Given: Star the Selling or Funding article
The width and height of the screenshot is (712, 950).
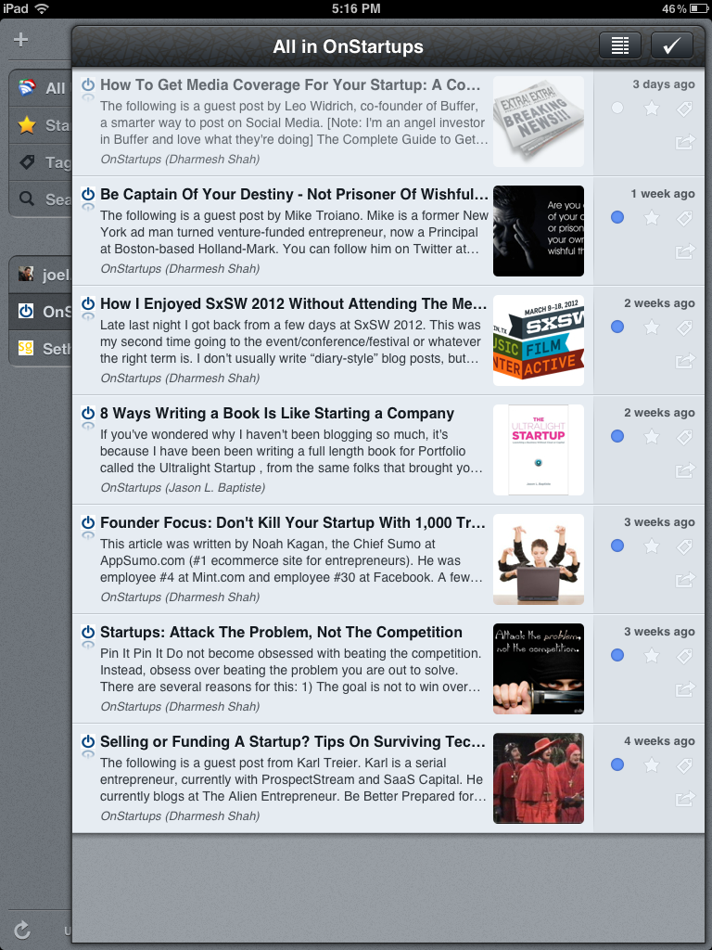Looking at the screenshot, I should click(652, 764).
